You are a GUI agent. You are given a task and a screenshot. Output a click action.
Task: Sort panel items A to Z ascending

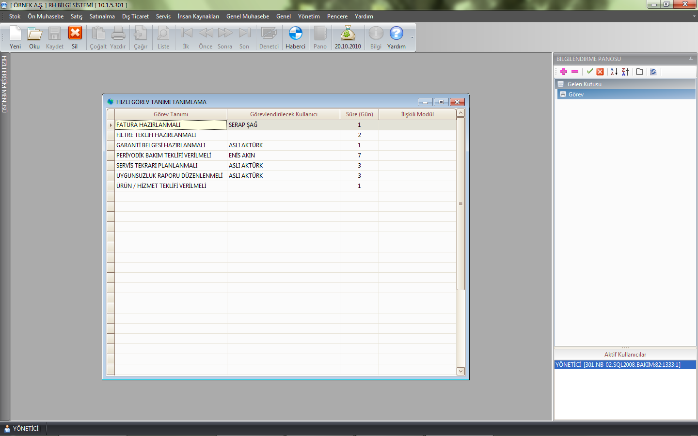click(x=614, y=72)
